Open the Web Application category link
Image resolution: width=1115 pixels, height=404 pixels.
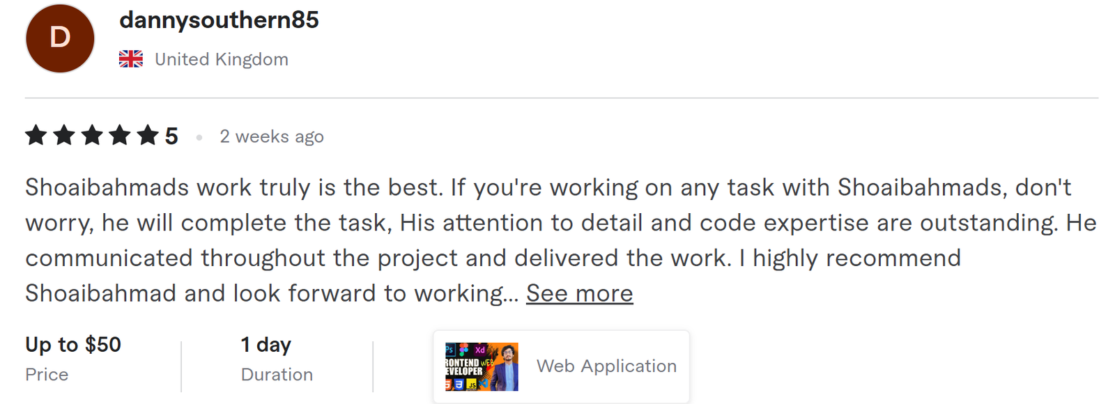point(605,366)
